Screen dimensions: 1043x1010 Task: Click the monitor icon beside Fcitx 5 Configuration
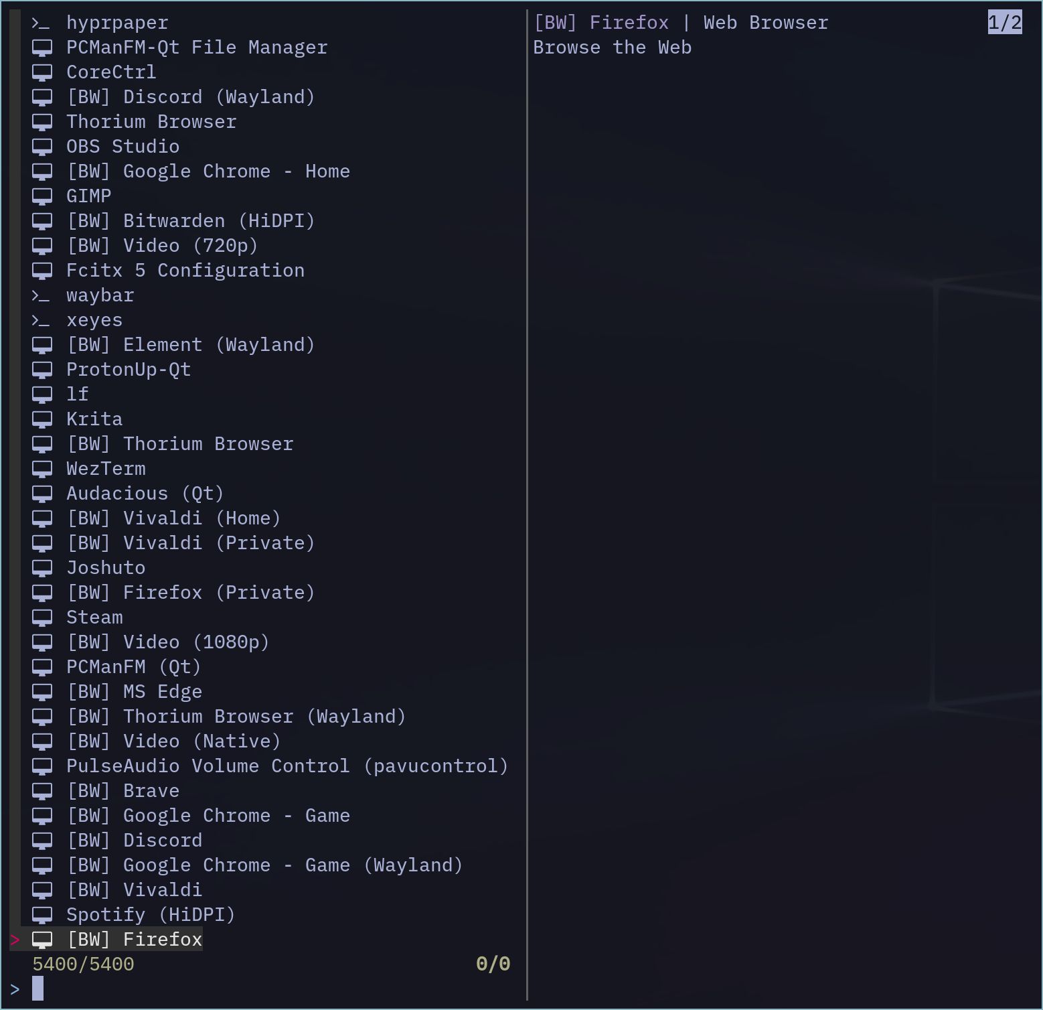pos(42,271)
